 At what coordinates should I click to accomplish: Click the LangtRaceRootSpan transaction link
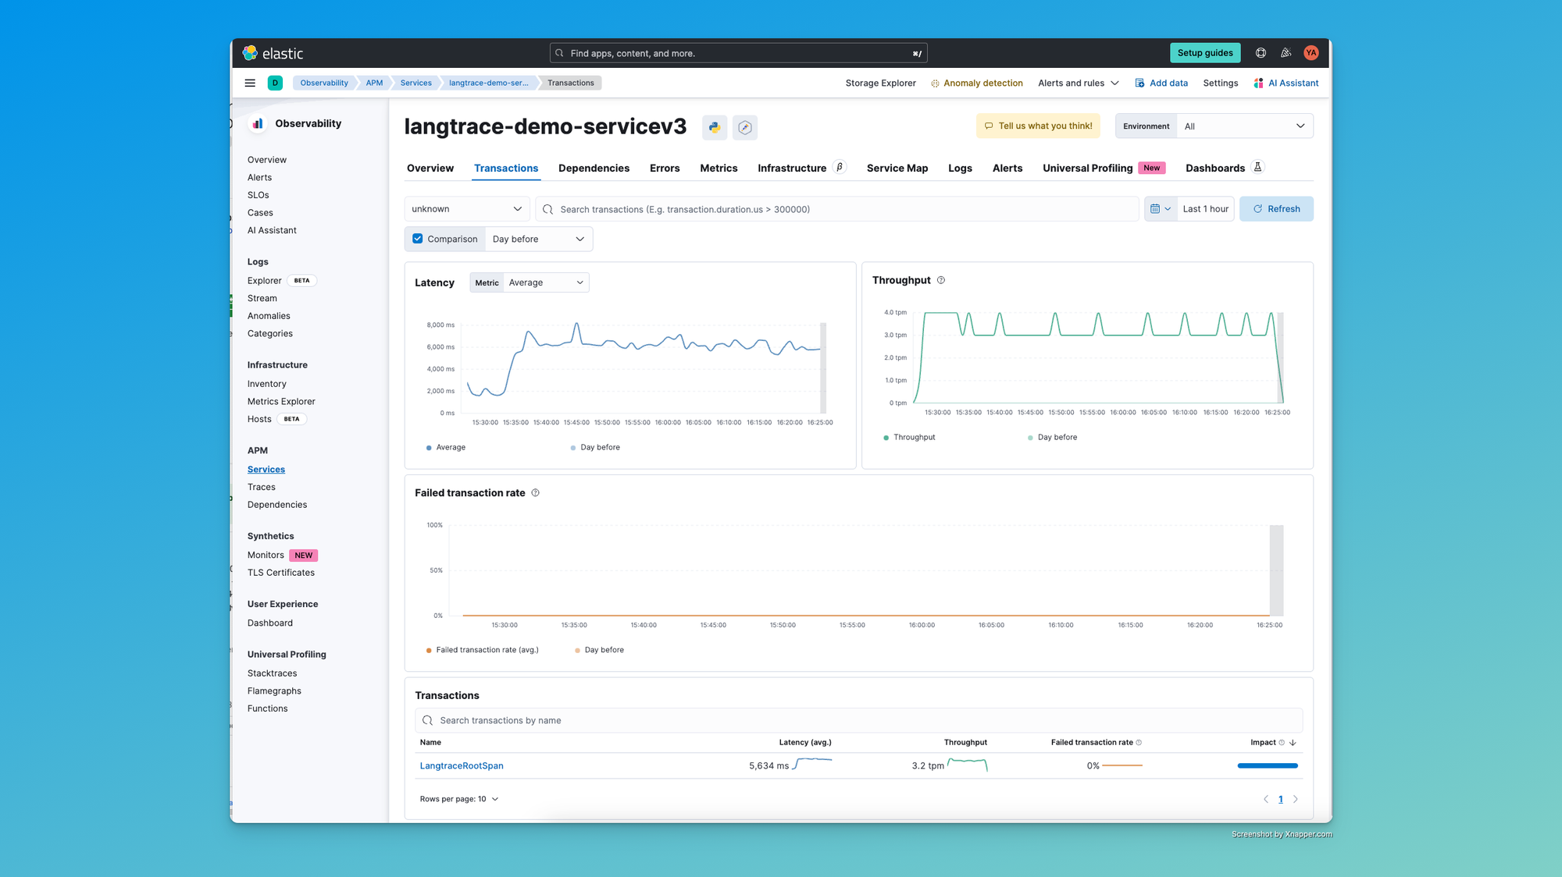pyautogui.click(x=462, y=765)
